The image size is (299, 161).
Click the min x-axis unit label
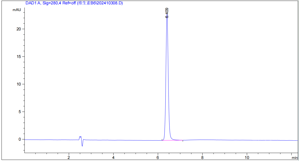pos(294,158)
